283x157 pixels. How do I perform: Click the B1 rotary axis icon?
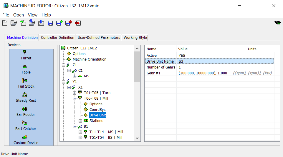pyautogui.click(x=80, y=126)
